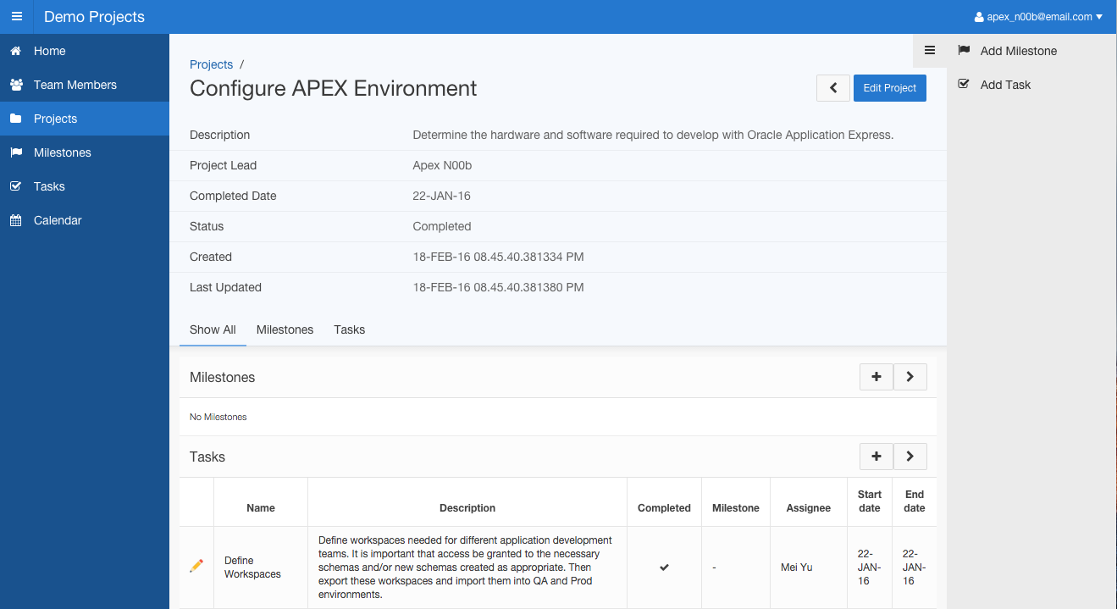The width and height of the screenshot is (1117, 609).
Task: Click the Home house icon in sidebar
Action: (16, 51)
